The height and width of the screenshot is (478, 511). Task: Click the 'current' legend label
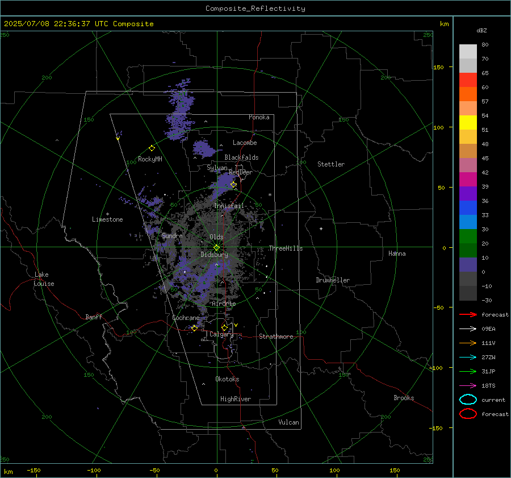(x=493, y=400)
